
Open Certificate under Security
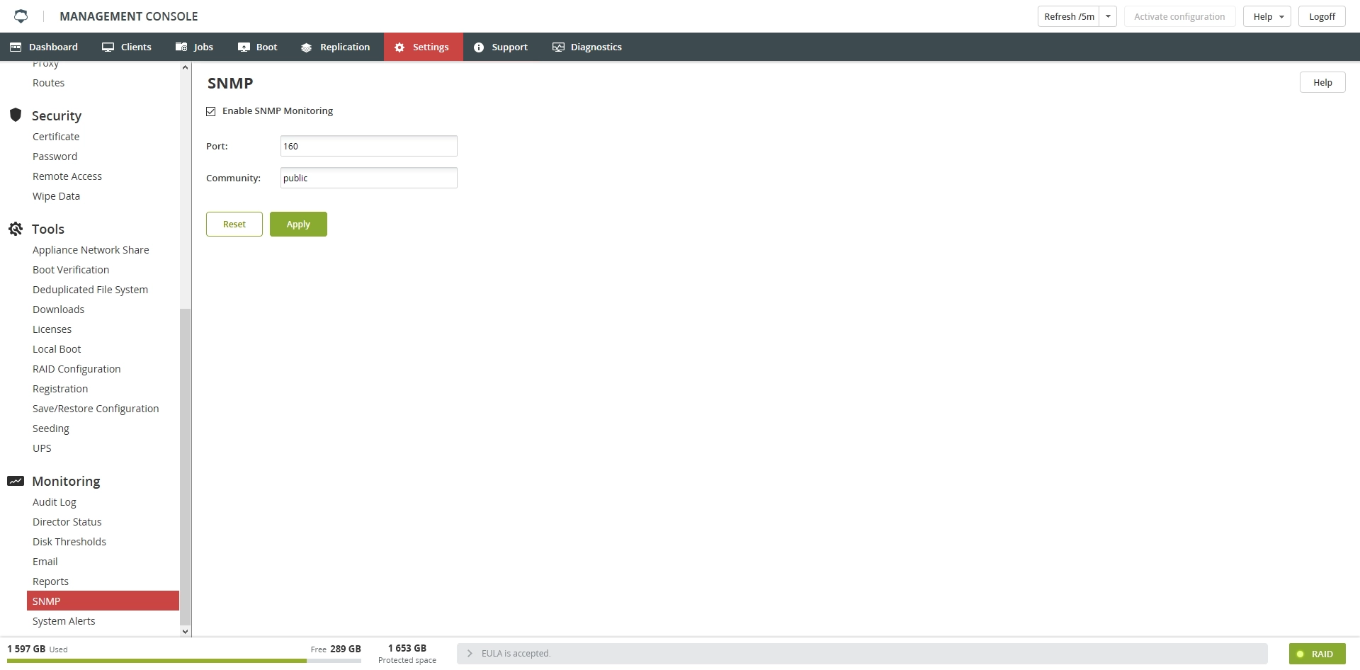coord(56,137)
